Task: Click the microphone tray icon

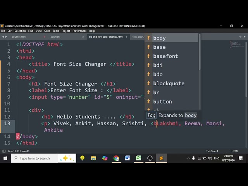Action: pyautogui.click(x=193, y=158)
